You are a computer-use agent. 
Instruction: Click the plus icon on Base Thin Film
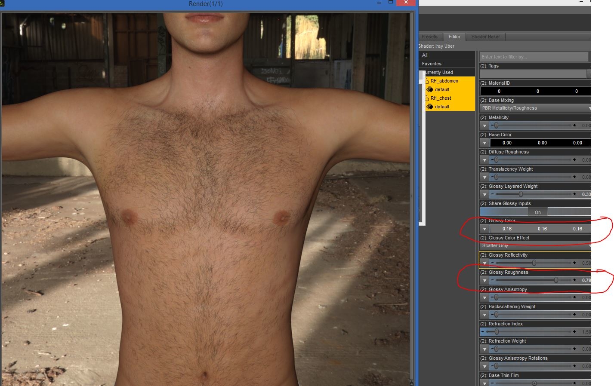(x=574, y=383)
